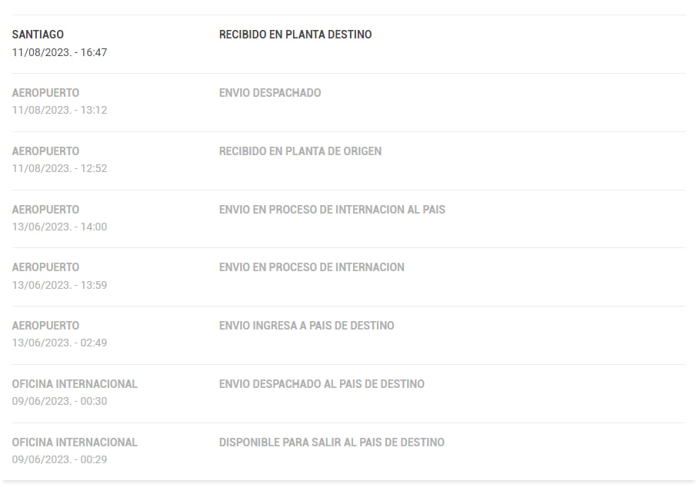Viewport: 700px width, 487px height.
Task: Click the 13/06/2023 14:00 timestamp
Action: point(59,227)
